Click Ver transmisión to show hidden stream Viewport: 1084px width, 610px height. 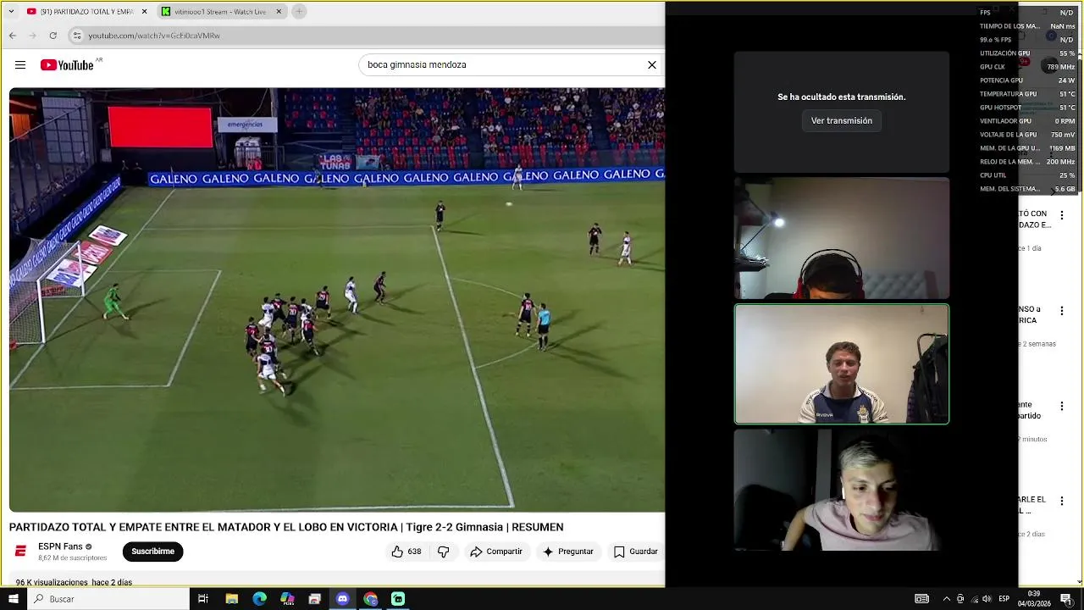(x=842, y=121)
